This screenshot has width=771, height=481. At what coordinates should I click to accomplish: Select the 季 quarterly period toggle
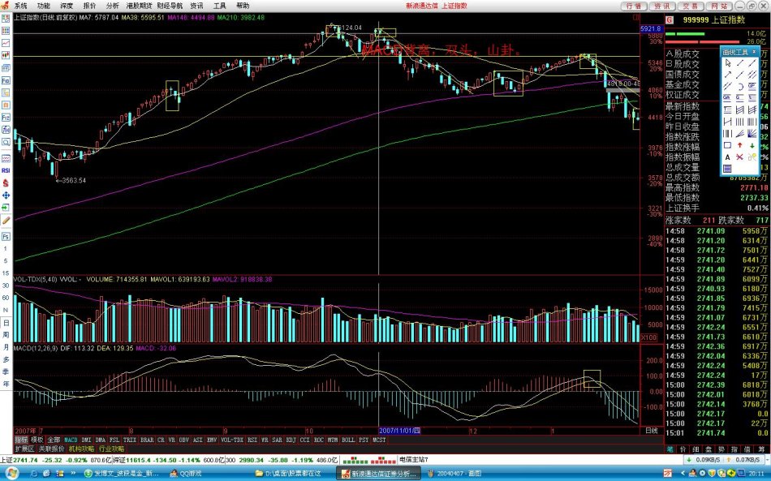coord(6,372)
